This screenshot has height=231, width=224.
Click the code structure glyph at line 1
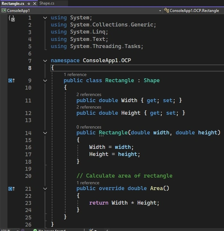[x=12, y=18]
